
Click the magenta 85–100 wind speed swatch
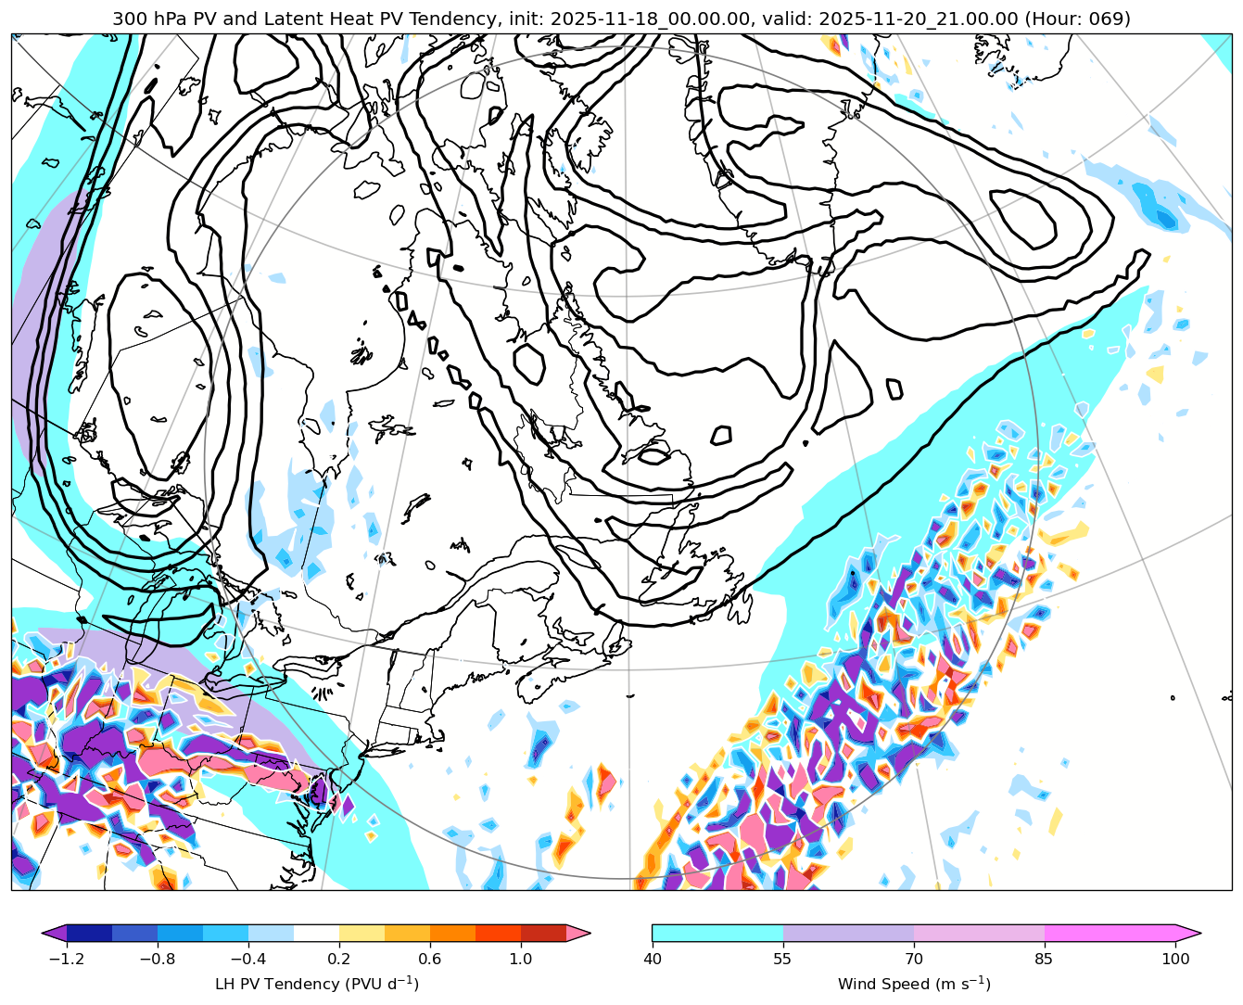pos(1110,933)
